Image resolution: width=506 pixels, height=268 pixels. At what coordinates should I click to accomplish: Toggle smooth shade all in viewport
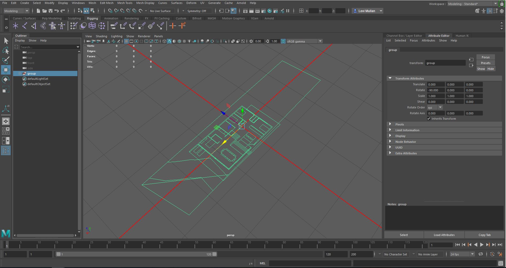coord(169,41)
